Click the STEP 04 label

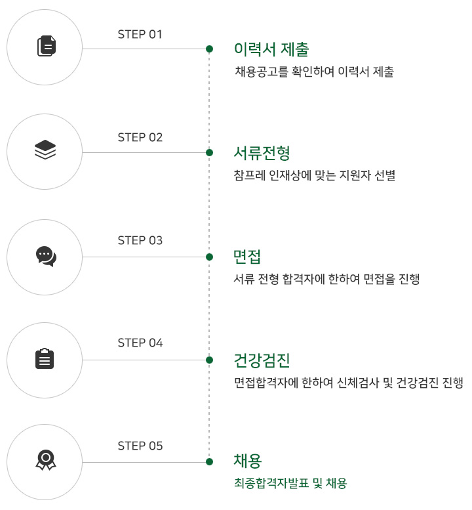click(140, 343)
